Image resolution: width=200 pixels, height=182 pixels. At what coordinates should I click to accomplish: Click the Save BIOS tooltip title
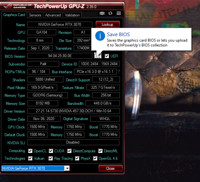pos(118,35)
